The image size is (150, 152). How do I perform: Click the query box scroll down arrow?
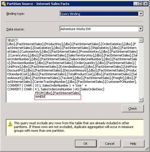coord(141,100)
